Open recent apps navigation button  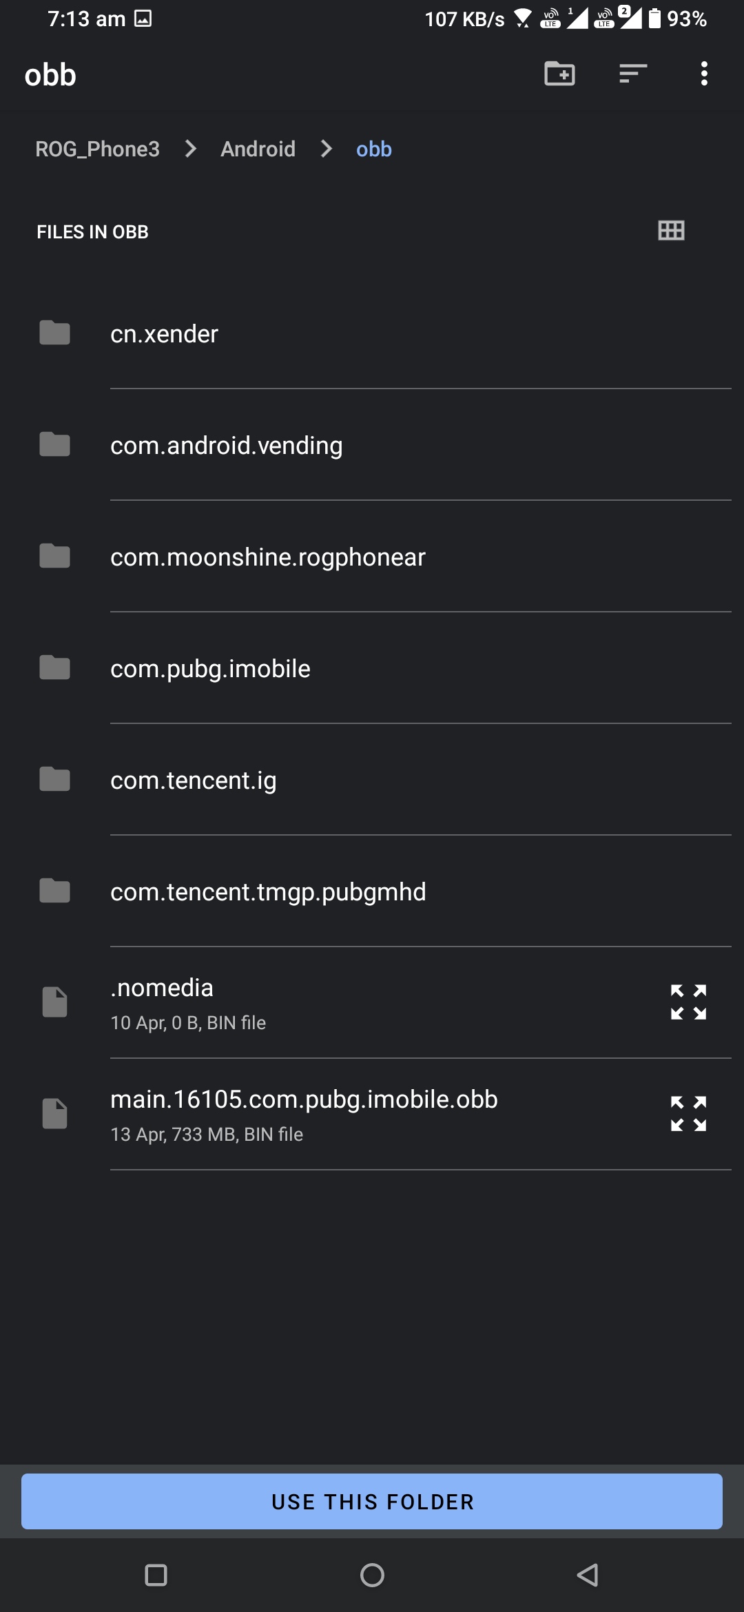click(x=156, y=1575)
